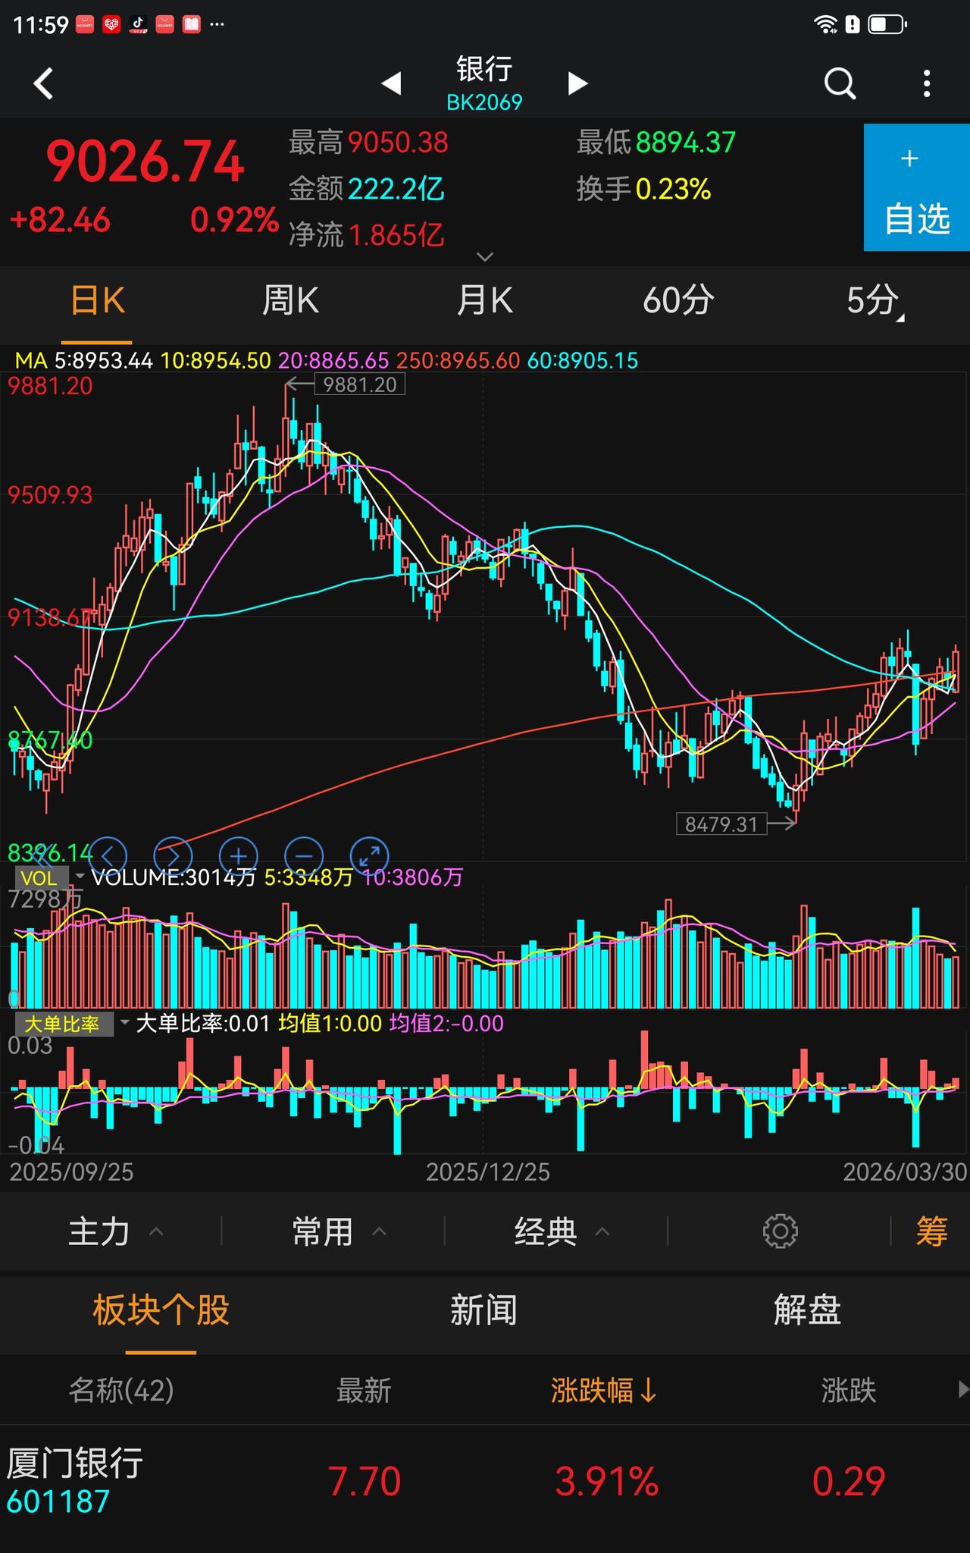
Task: Open the 5分 period dropdown
Action: (x=874, y=301)
